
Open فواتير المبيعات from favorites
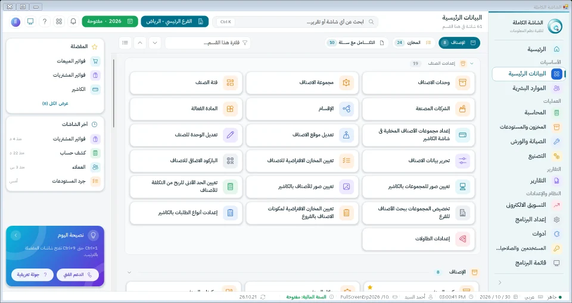point(55,61)
